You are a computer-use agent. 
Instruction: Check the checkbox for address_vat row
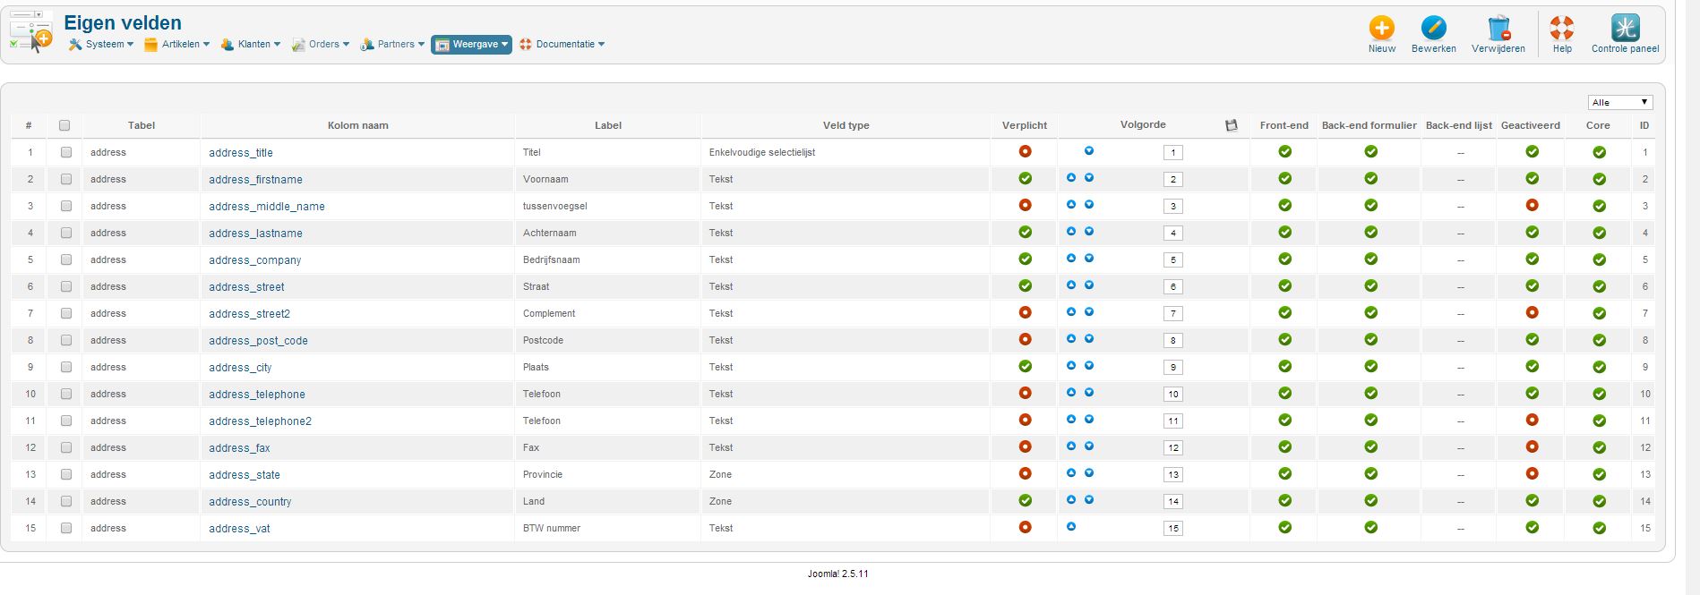click(66, 528)
